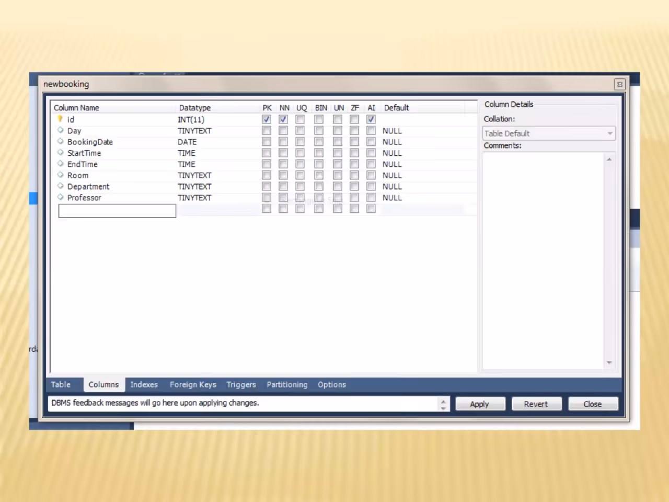Open the Foreign Keys tab
The image size is (669, 502).
pyautogui.click(x=193, y=384)
